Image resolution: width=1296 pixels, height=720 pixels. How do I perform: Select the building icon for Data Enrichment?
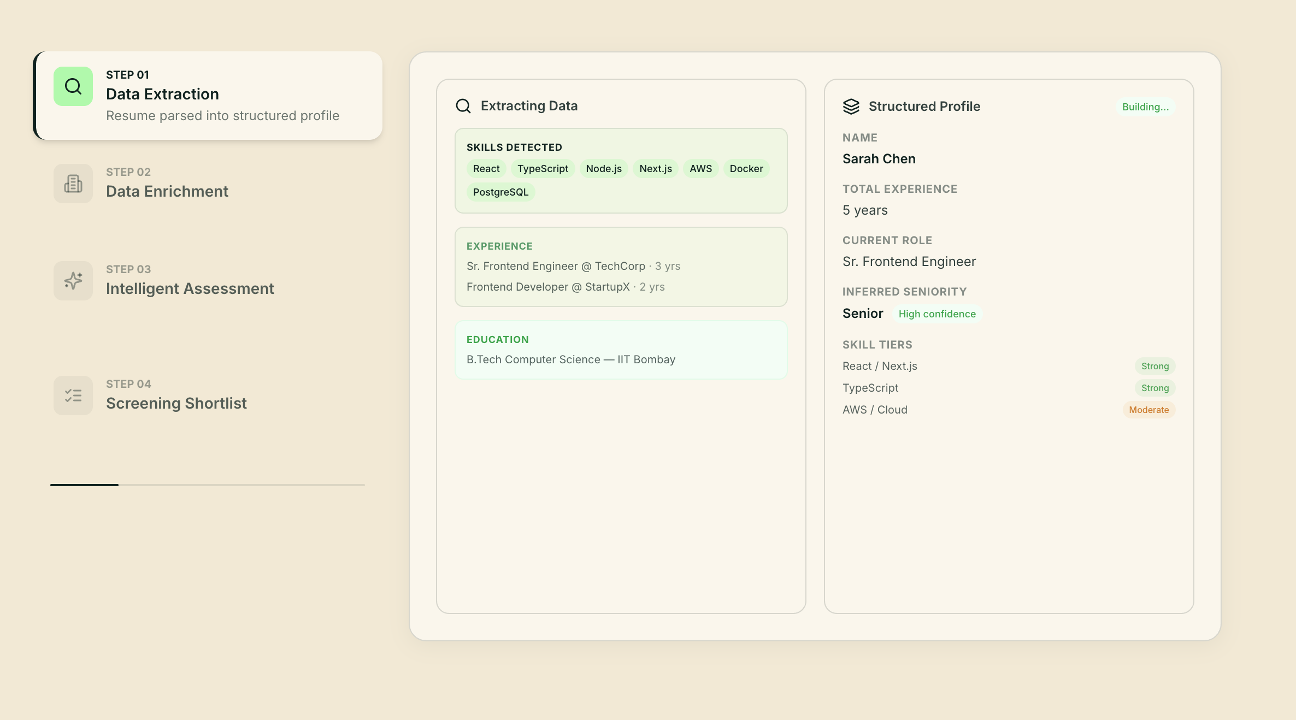click(x=73, y=184)
